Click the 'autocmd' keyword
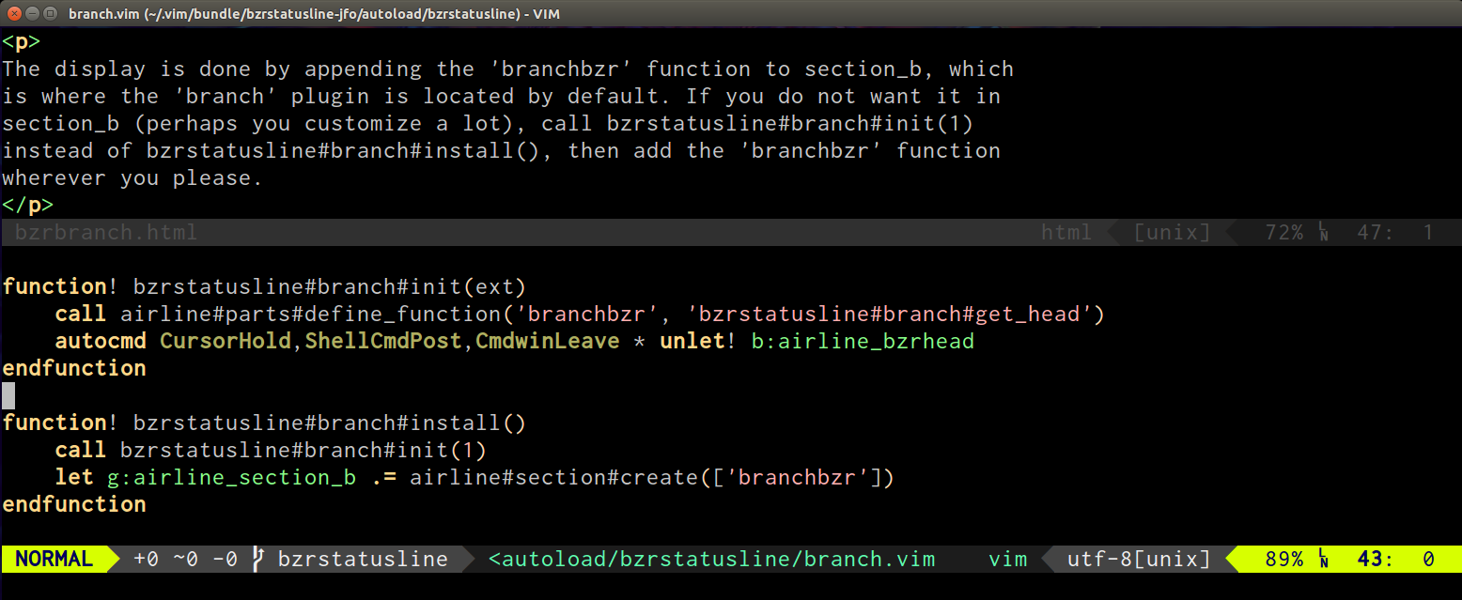Viewport: 1462px width, 600px height. [101, 342]
